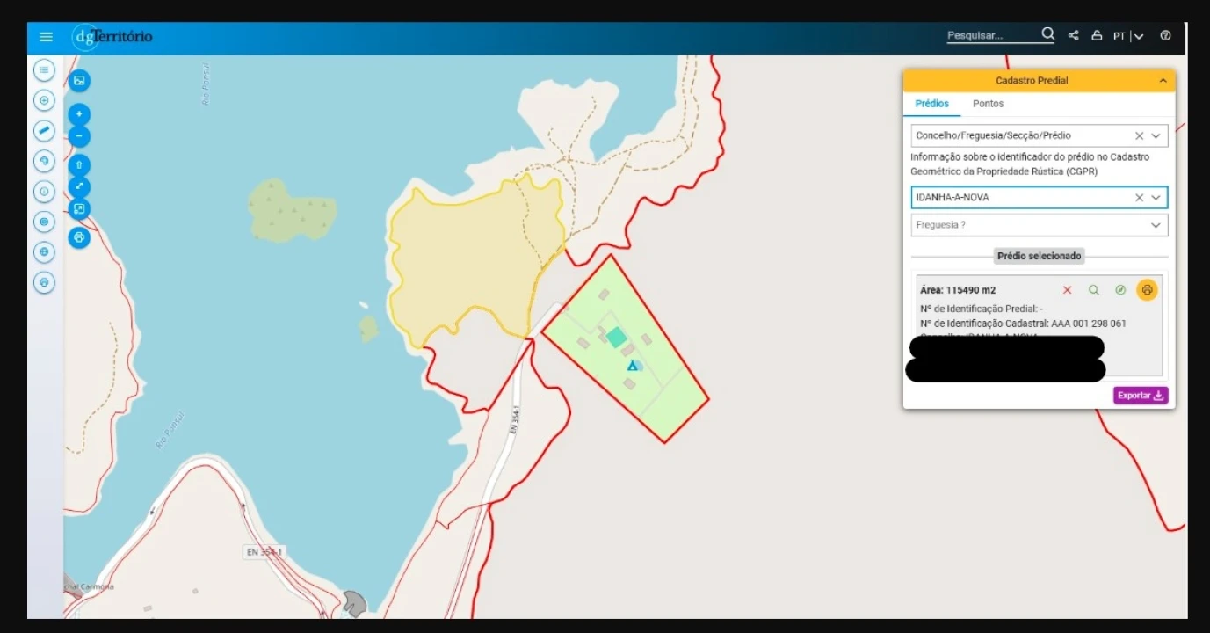Select the ruler measurement tool
Image resolution: width=1210 pixels, height=633 pixels.
click(45, 131)
